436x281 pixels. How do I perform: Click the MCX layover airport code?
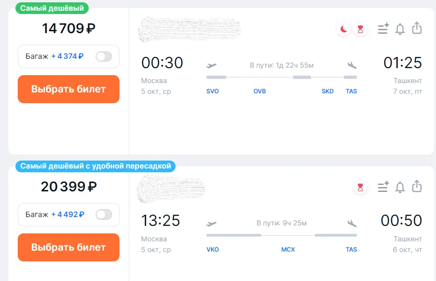[288, 249]
